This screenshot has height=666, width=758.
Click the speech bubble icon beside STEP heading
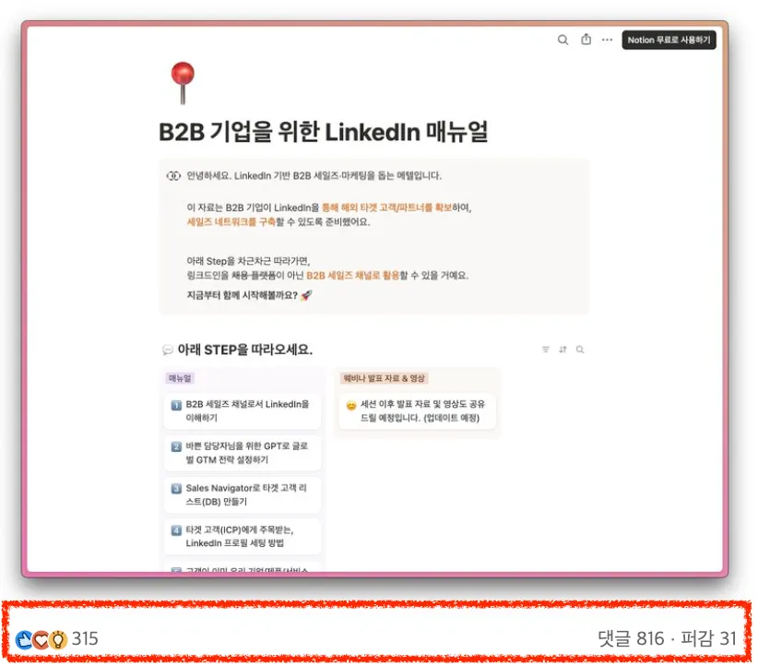coord(168,350)
